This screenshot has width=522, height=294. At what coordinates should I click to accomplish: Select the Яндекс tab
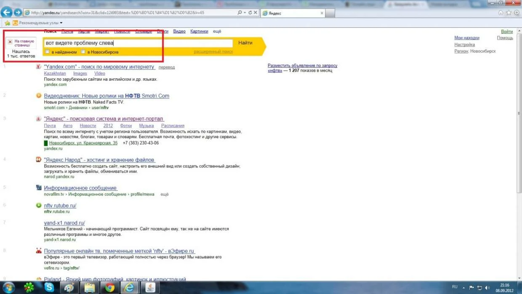(x=293, y=13)
